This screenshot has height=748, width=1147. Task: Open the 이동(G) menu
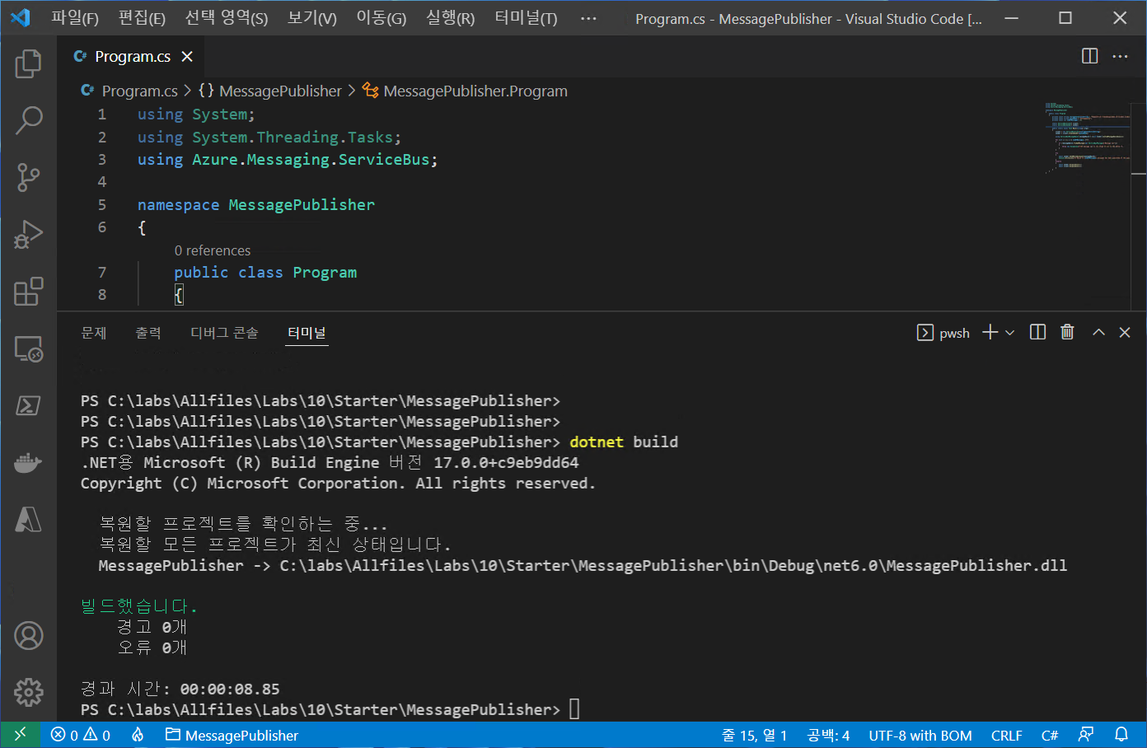pyautogui.click(x=381, y=18)
